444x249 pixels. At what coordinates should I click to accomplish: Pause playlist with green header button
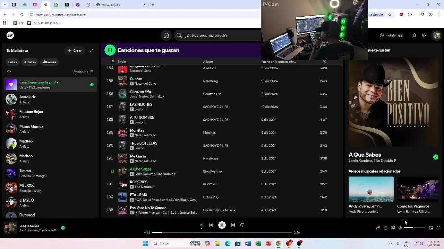tap(110, 50)
